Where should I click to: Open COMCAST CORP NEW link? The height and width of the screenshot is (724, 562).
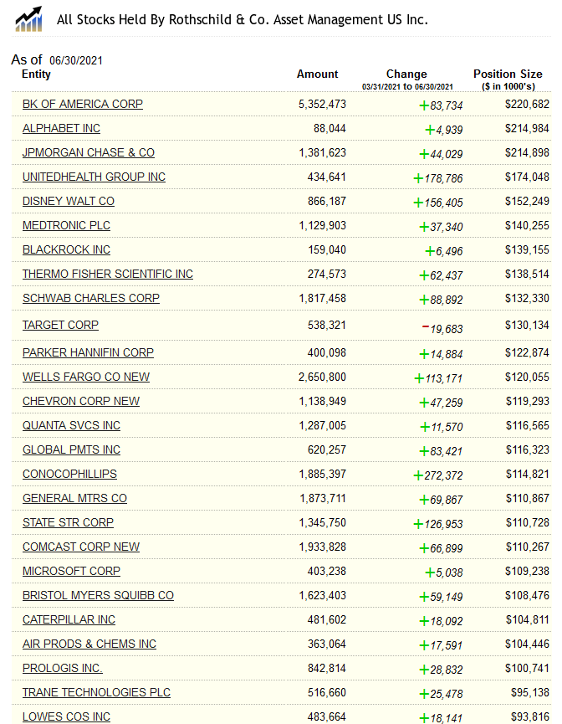click(x=81, y=547)
